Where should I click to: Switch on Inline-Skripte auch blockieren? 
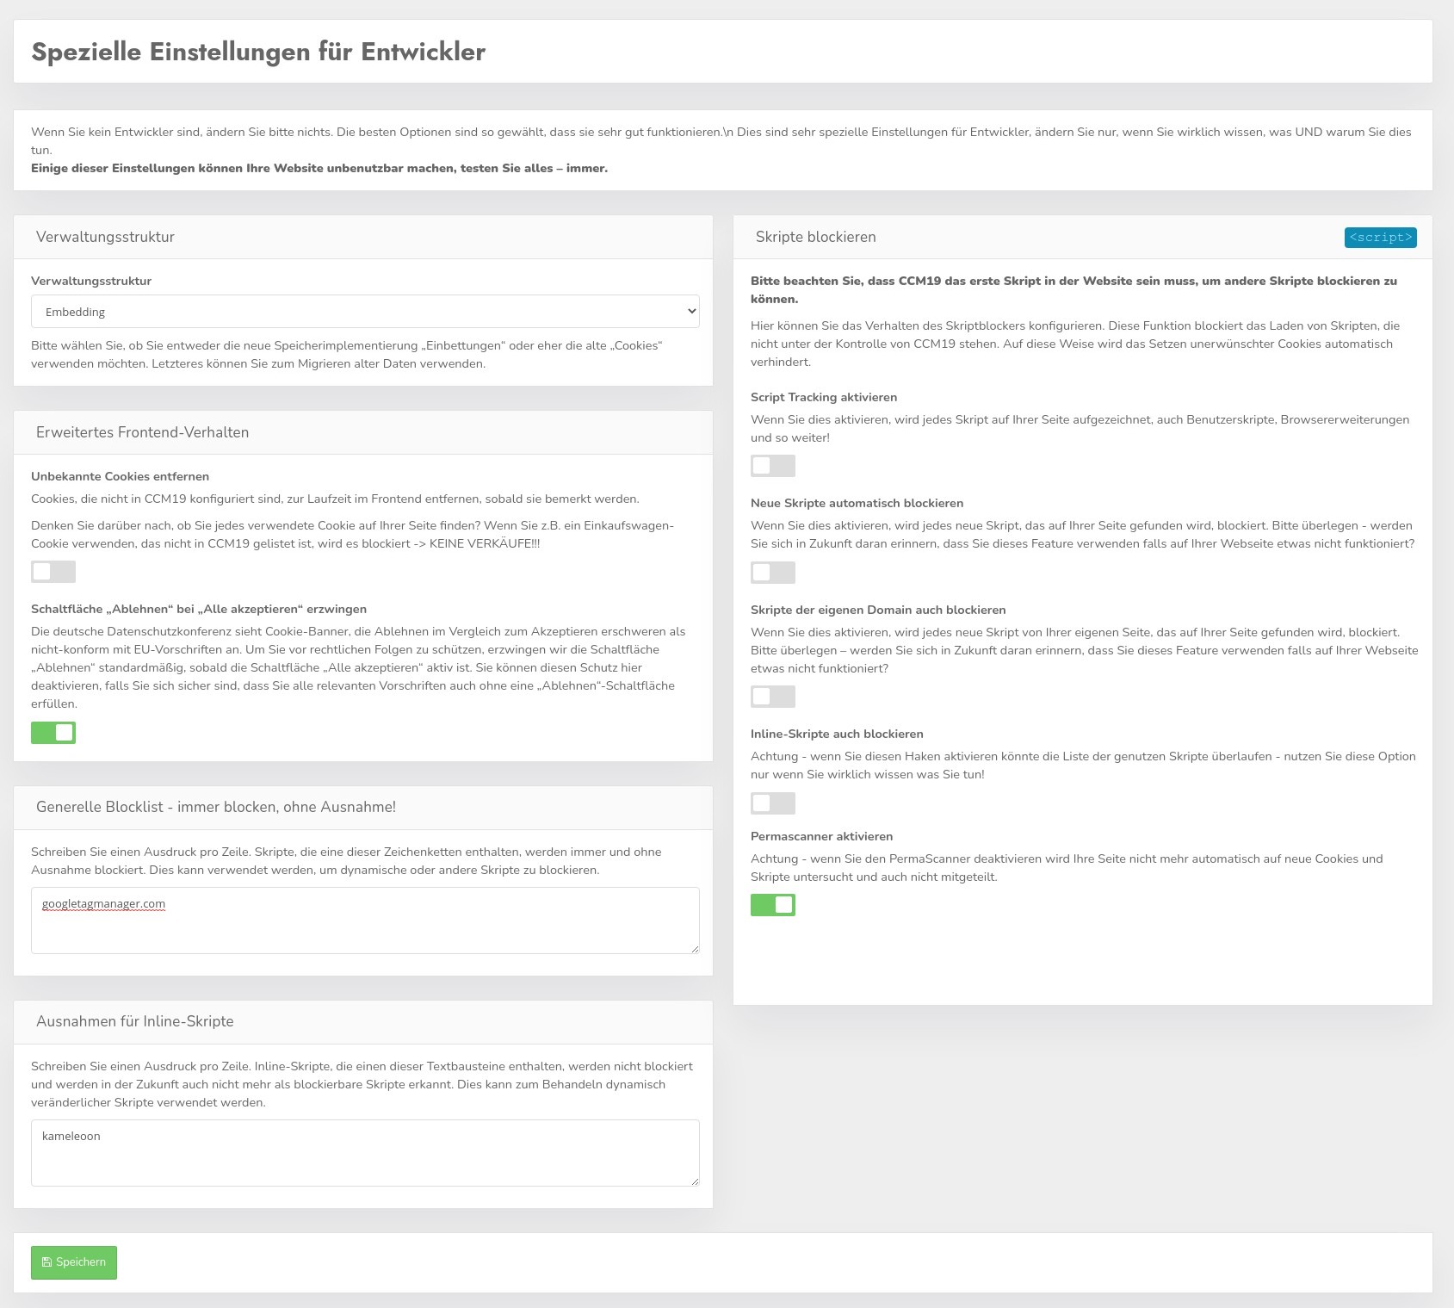coord(773,803)
